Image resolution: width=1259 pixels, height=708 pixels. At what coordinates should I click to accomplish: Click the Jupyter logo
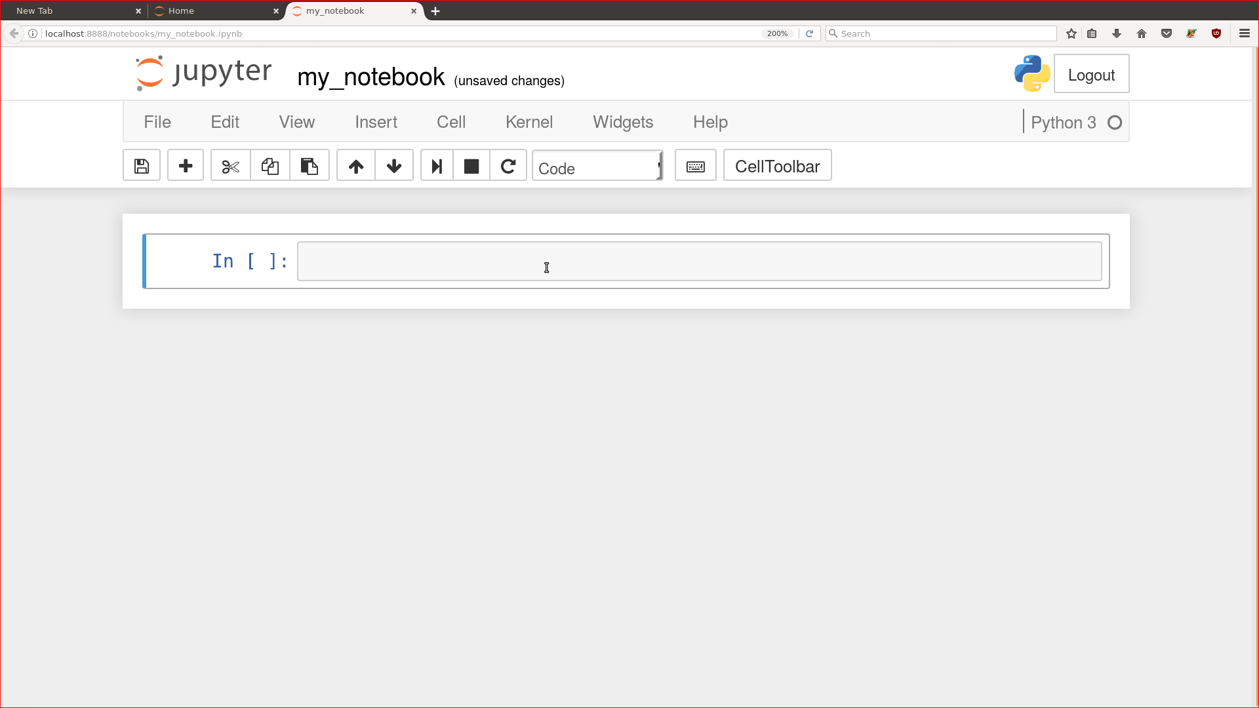(204, 73)
